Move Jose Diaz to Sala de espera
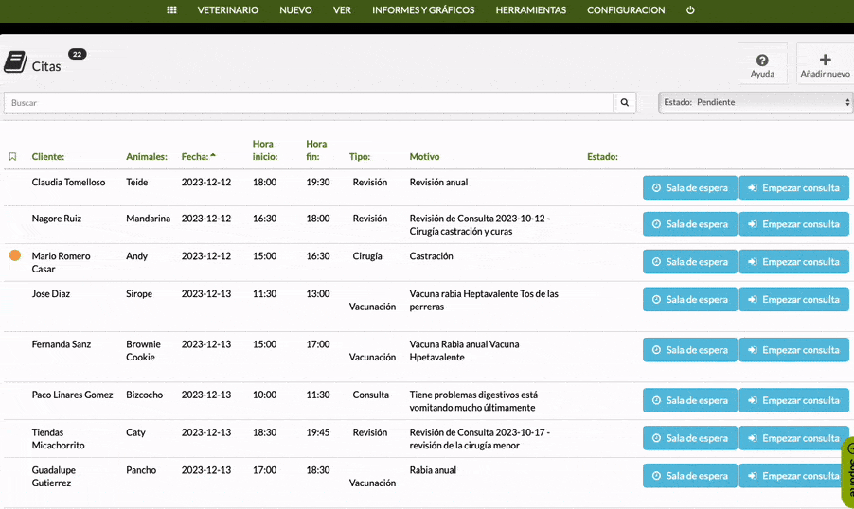 689,300
